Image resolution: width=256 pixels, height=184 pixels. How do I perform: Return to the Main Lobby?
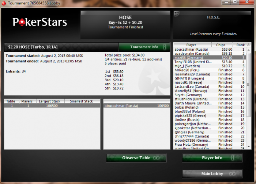(212, 174)
